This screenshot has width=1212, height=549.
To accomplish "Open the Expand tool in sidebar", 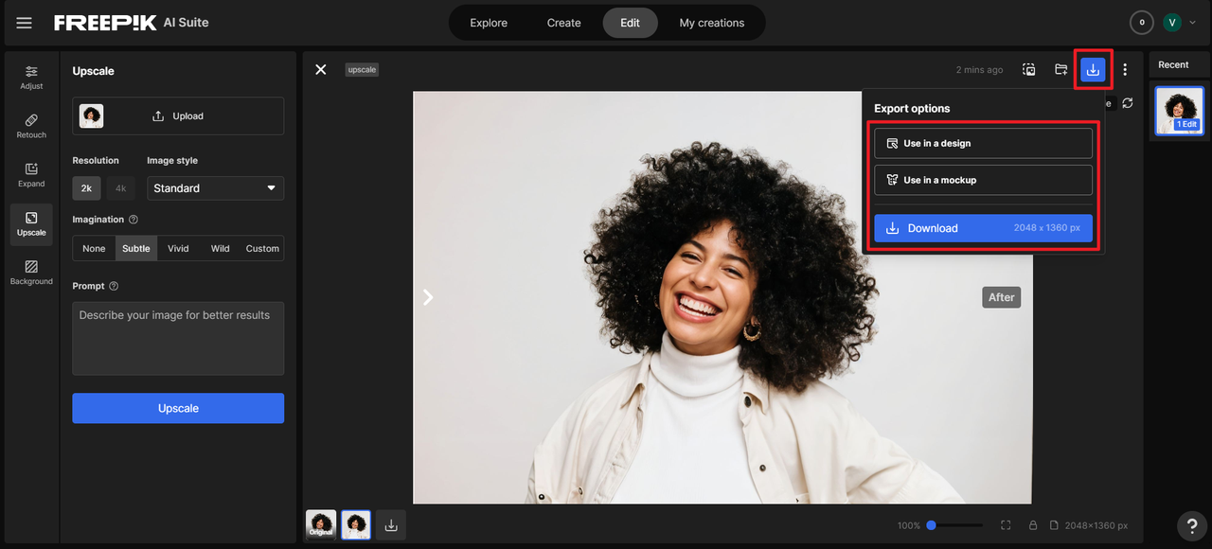I will pos(31,175).
